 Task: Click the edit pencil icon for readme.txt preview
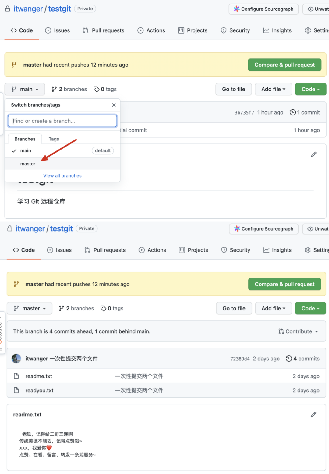[x=313, y=415]
